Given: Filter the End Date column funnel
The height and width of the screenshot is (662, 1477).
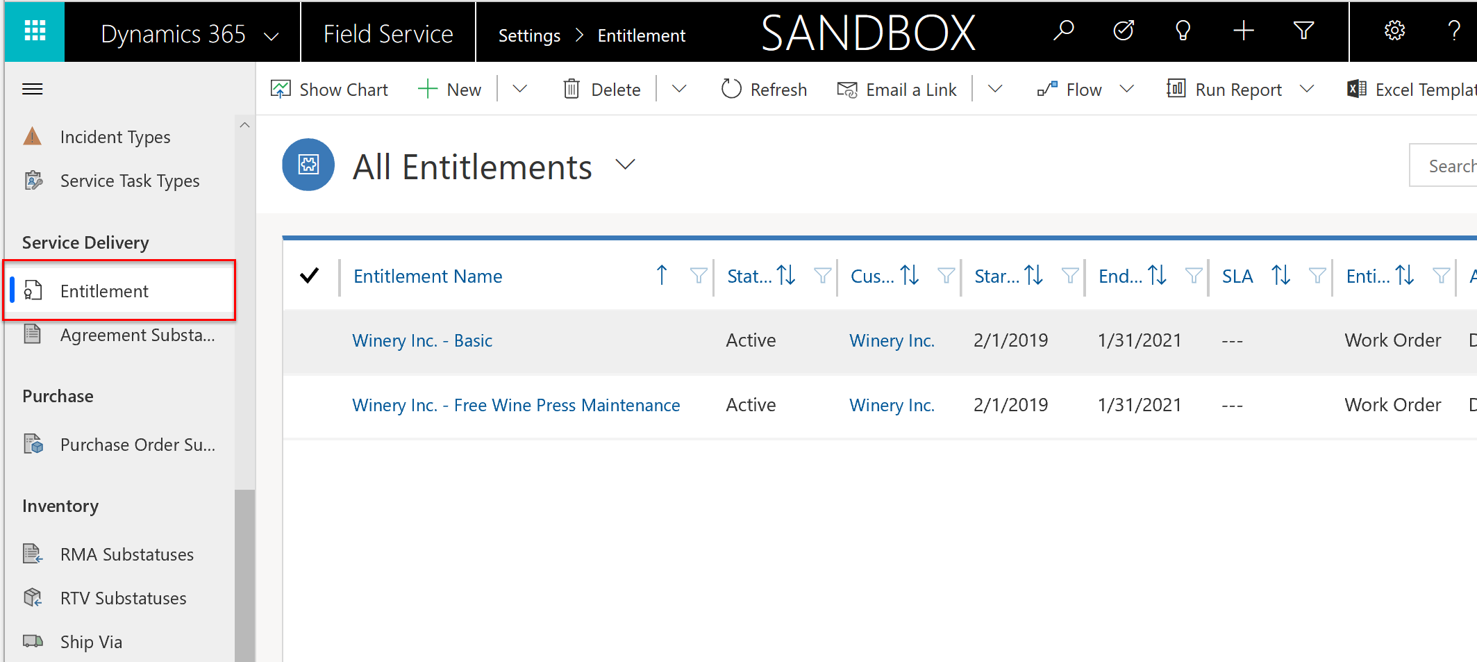Looking at the screenshot, I should point(1194,276).
